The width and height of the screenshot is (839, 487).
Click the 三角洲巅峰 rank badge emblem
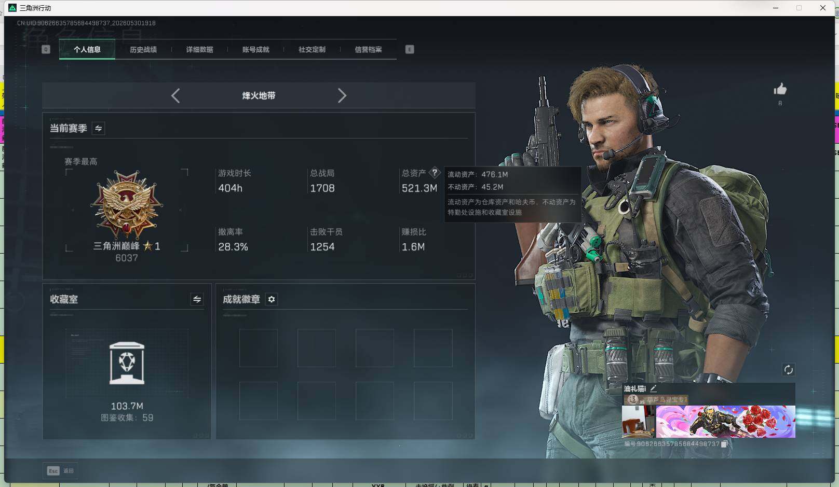click(x=127, y=205)
